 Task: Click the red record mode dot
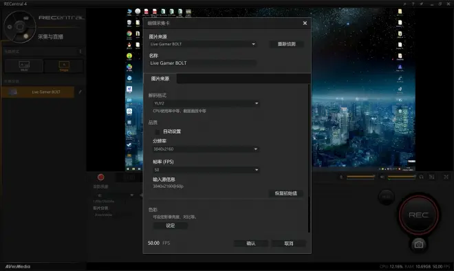(100, 177)
